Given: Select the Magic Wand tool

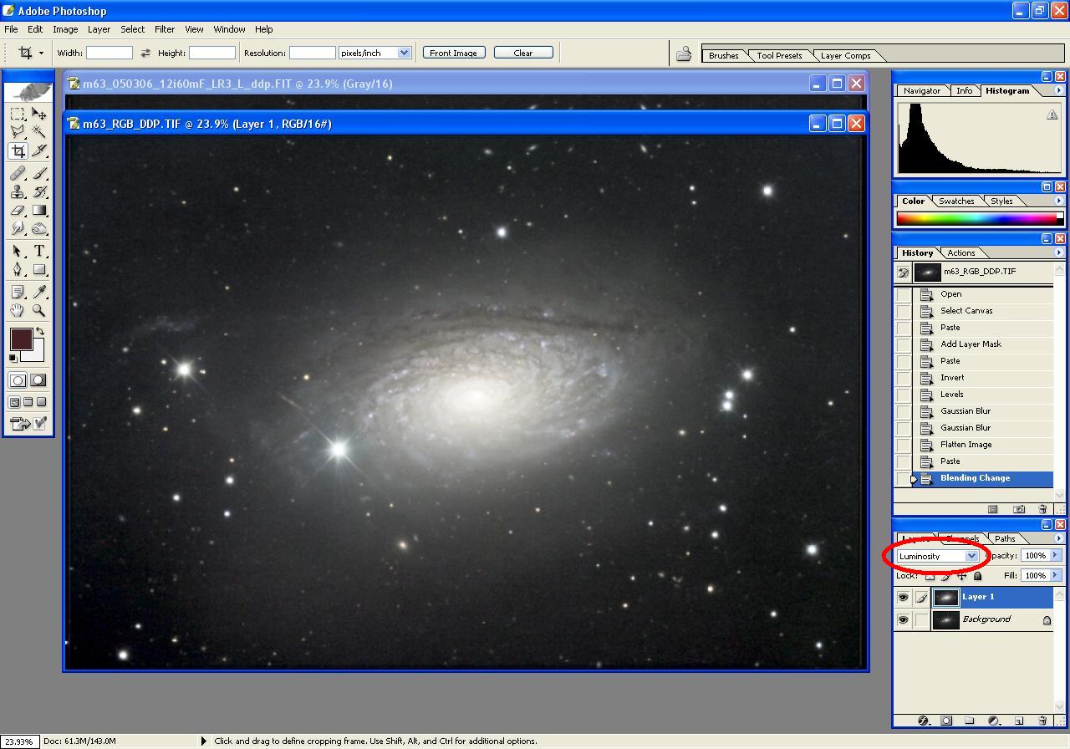Looking at the screenshot, I should click(39, 131).
